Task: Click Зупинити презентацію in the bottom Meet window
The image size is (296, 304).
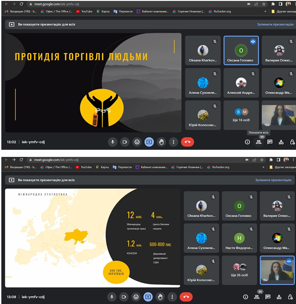Action: click(273, 180)
